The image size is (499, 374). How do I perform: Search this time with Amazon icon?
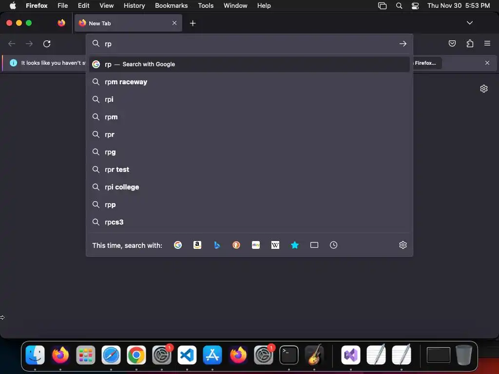197,245
